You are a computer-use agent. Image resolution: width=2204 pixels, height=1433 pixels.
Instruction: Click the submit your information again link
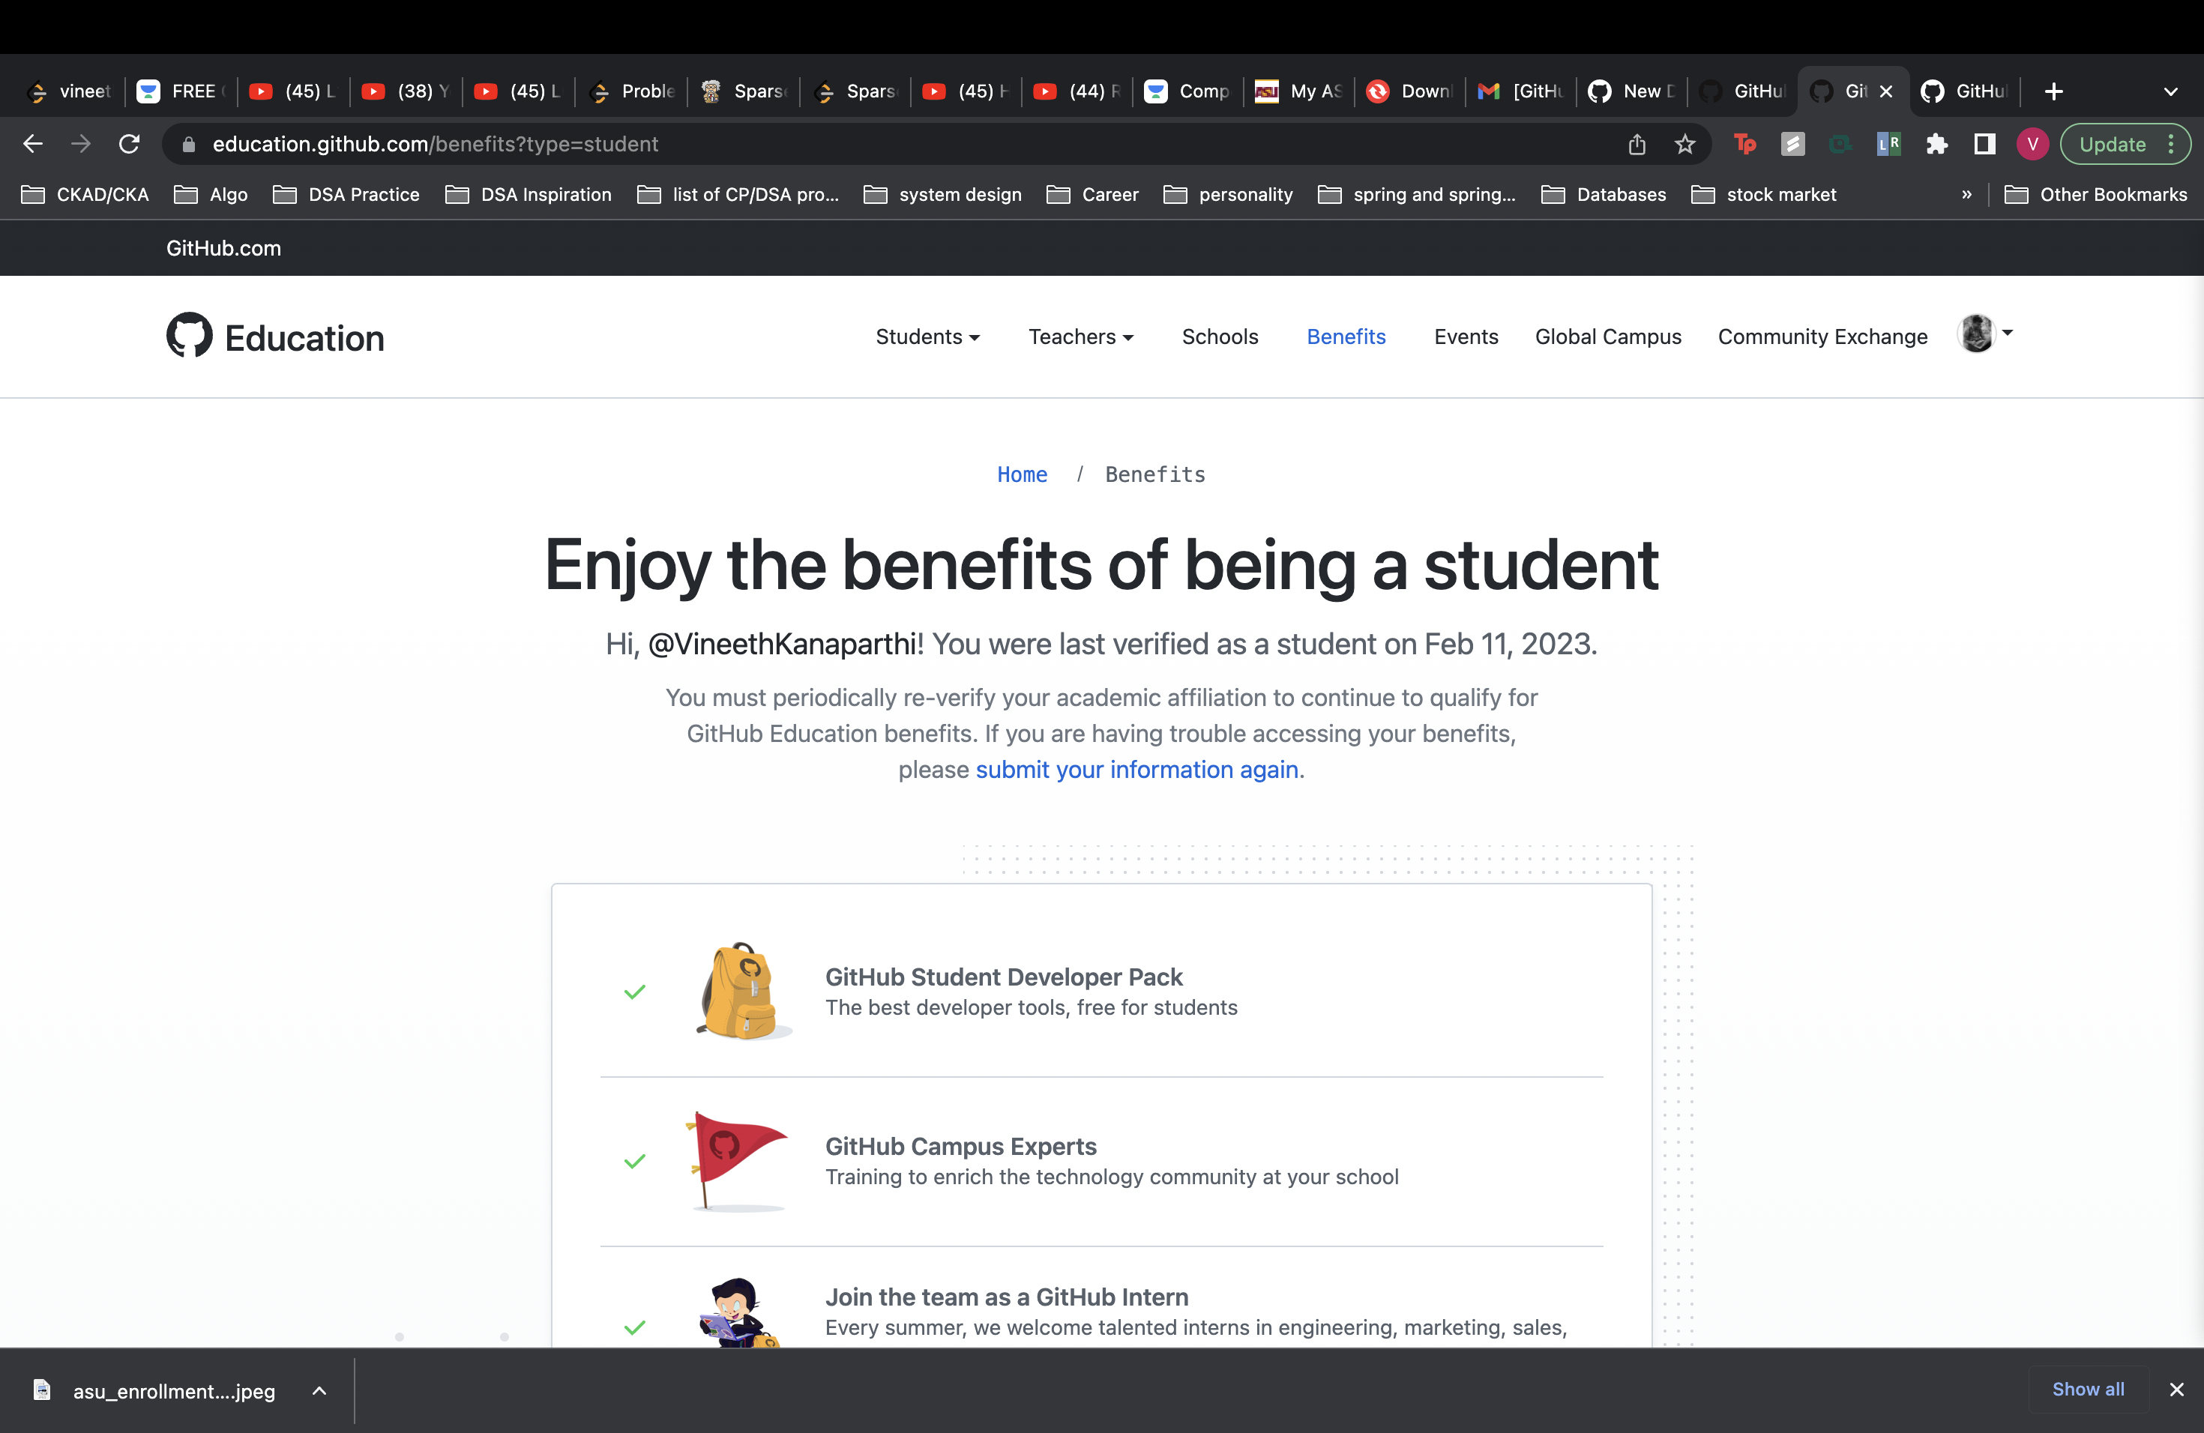pyautogui.click(x=1137, y=769)
